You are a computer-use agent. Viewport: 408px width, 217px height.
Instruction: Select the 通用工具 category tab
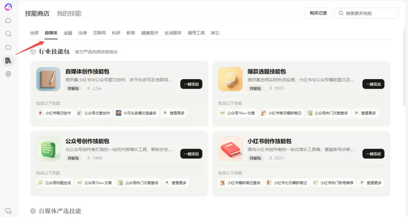[196, 33]
